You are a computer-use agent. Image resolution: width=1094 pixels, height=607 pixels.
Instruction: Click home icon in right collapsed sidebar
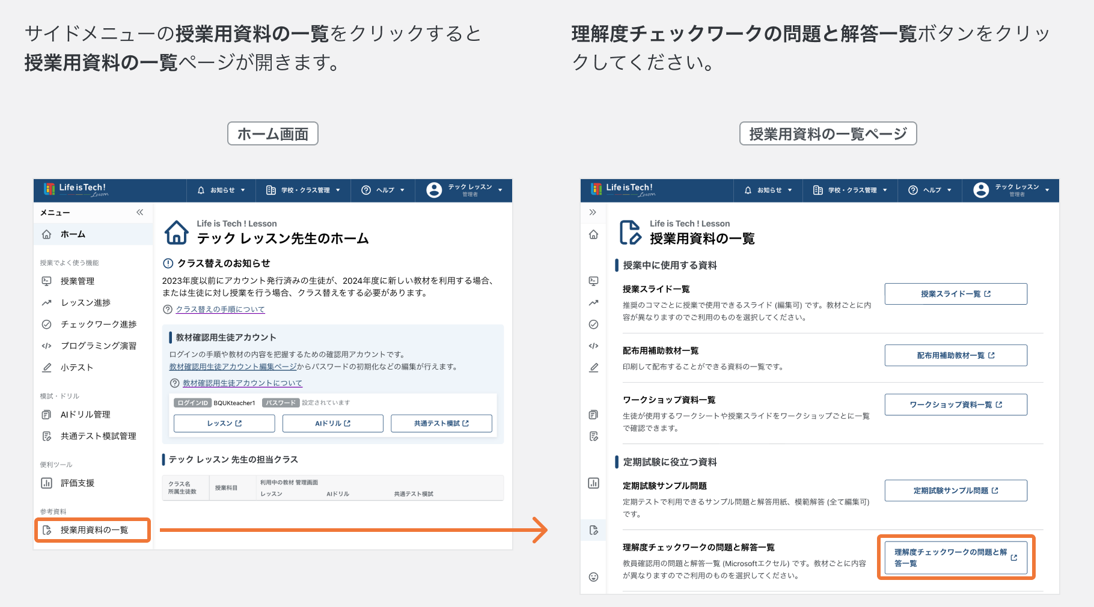(593, 234)
